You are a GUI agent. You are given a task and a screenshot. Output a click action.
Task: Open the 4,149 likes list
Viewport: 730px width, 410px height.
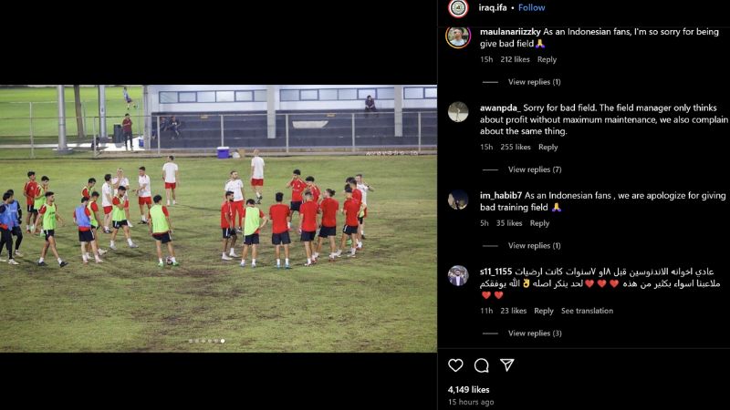click(x=468, y=390)
